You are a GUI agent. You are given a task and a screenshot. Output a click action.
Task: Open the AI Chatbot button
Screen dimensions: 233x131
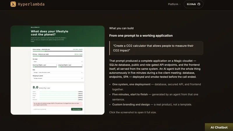[x=219, y=127]
